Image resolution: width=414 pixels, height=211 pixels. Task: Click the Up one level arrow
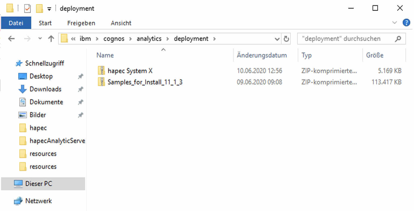(x=51, y=39)
